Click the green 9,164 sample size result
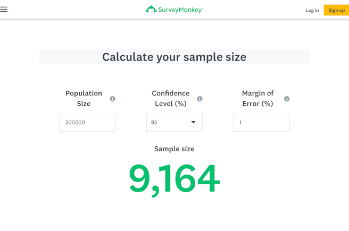The height and width of the screenshot is (231, 349). (x=174, y=179)
